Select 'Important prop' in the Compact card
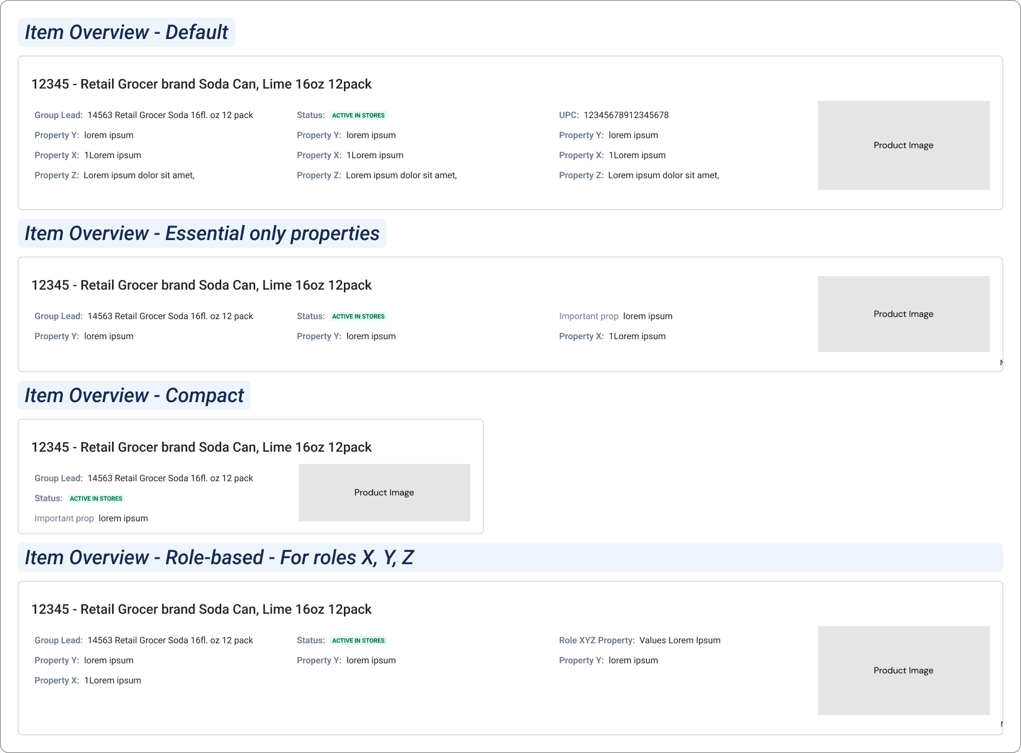1021x753 pixels. coord(64,519)
